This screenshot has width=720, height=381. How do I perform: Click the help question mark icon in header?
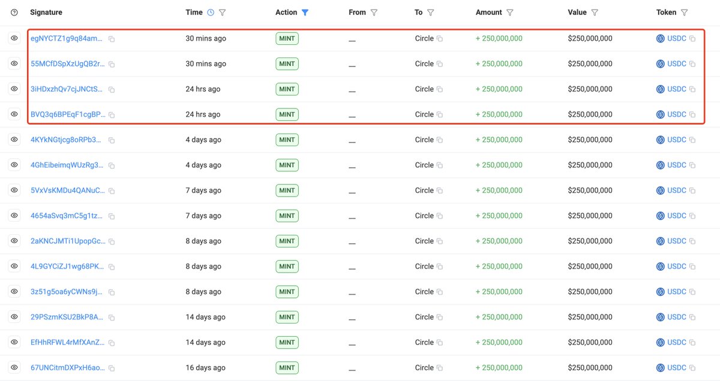(14, 13)
